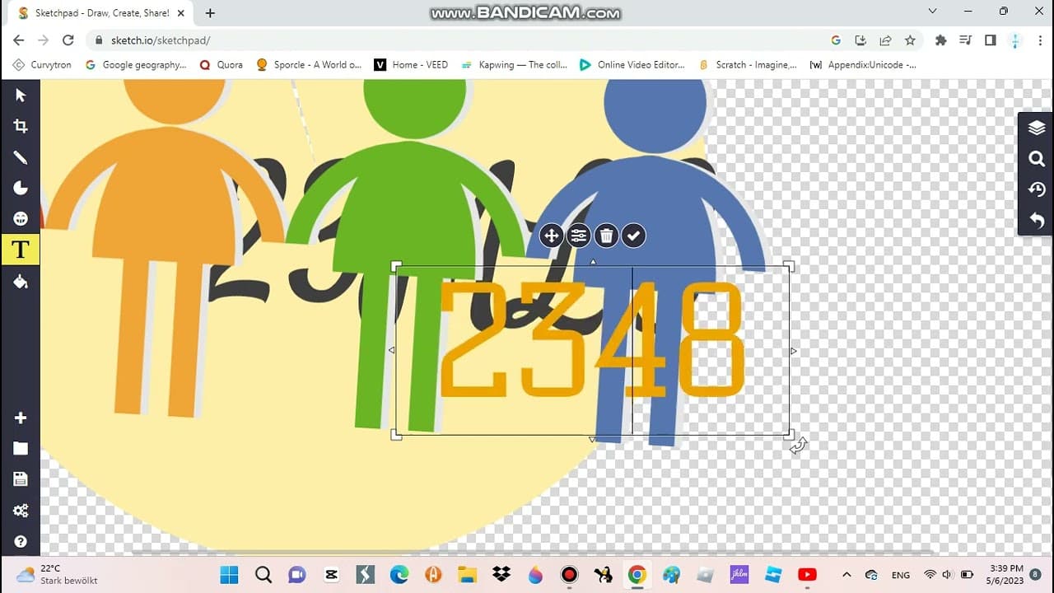This screenshot has width=1054, height=593.
Task: Reload the page
Action: [68, 40]
